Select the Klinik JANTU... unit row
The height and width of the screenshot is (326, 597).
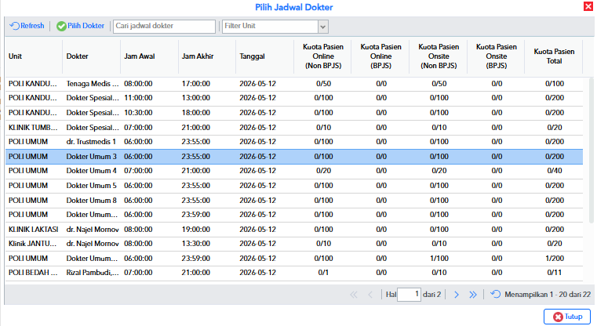[x=294, y=244]
